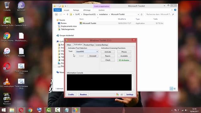Sort files by the Nom column

(82, 19)
